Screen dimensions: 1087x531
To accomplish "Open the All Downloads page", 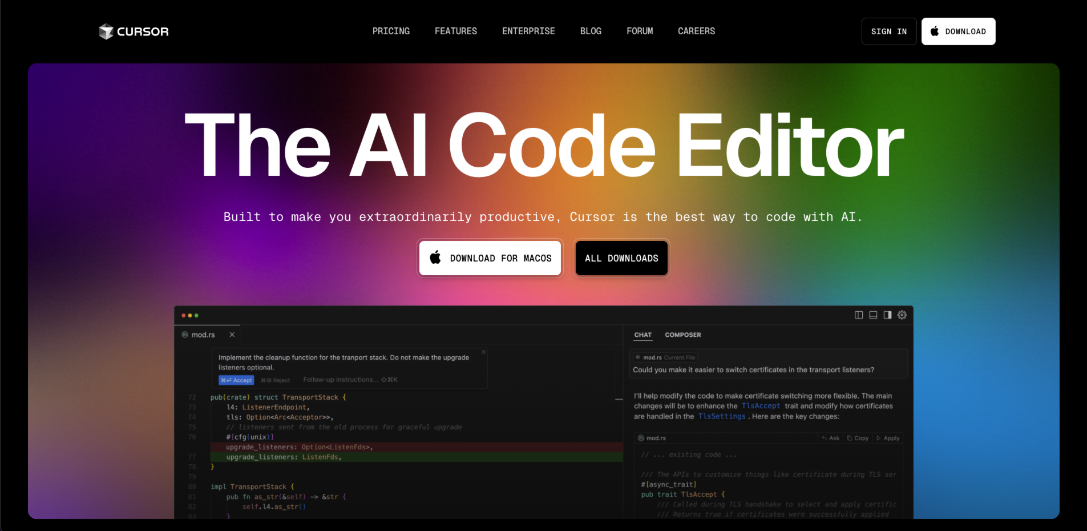I will click(x=621, y=258).
